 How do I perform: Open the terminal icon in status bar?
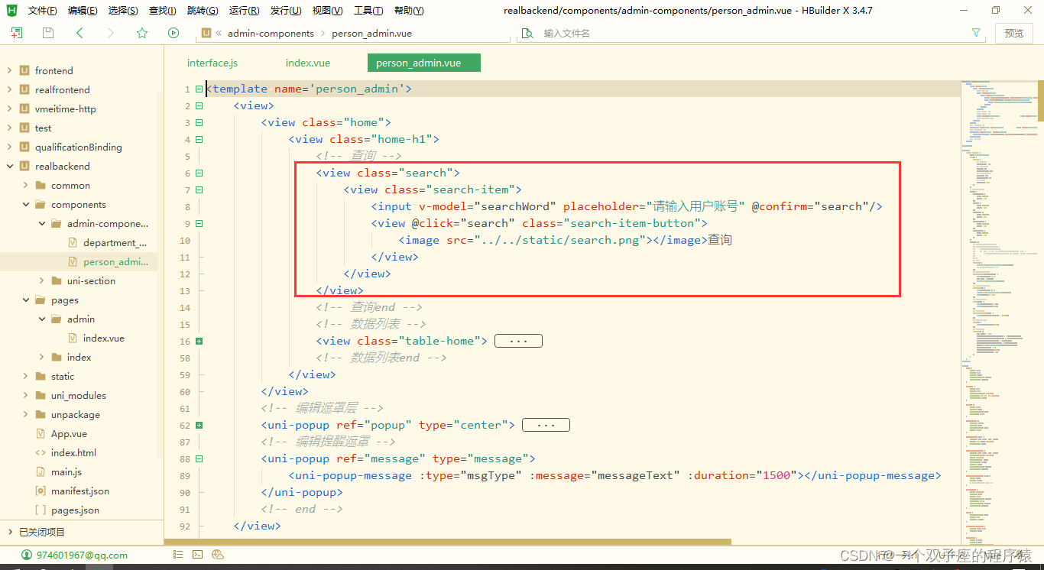coord(197,555)
